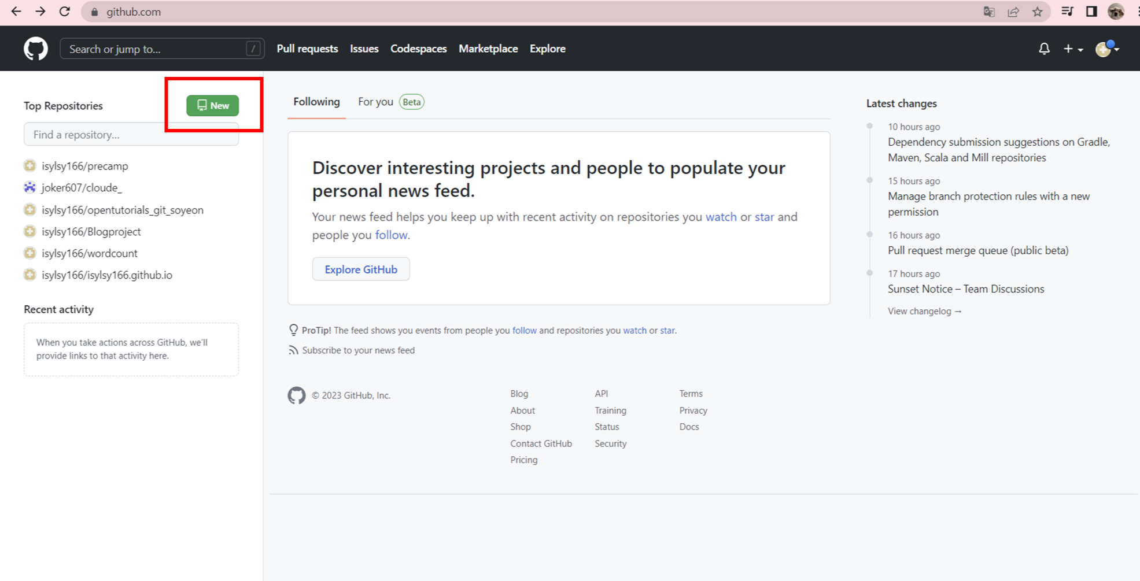
Task: Open Sunset Notice Team Discussions entry
Action: 966,289
